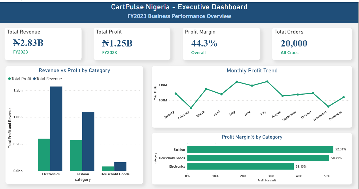
Task: Click the 0.5bn y-axis label
Action: pyautogui.click(x=18, y=144)
